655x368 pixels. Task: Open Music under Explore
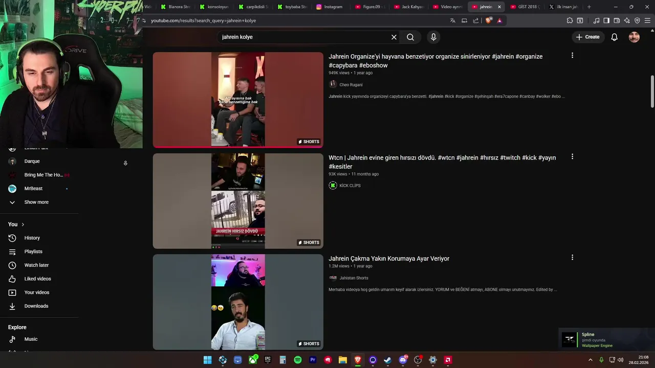39,339
